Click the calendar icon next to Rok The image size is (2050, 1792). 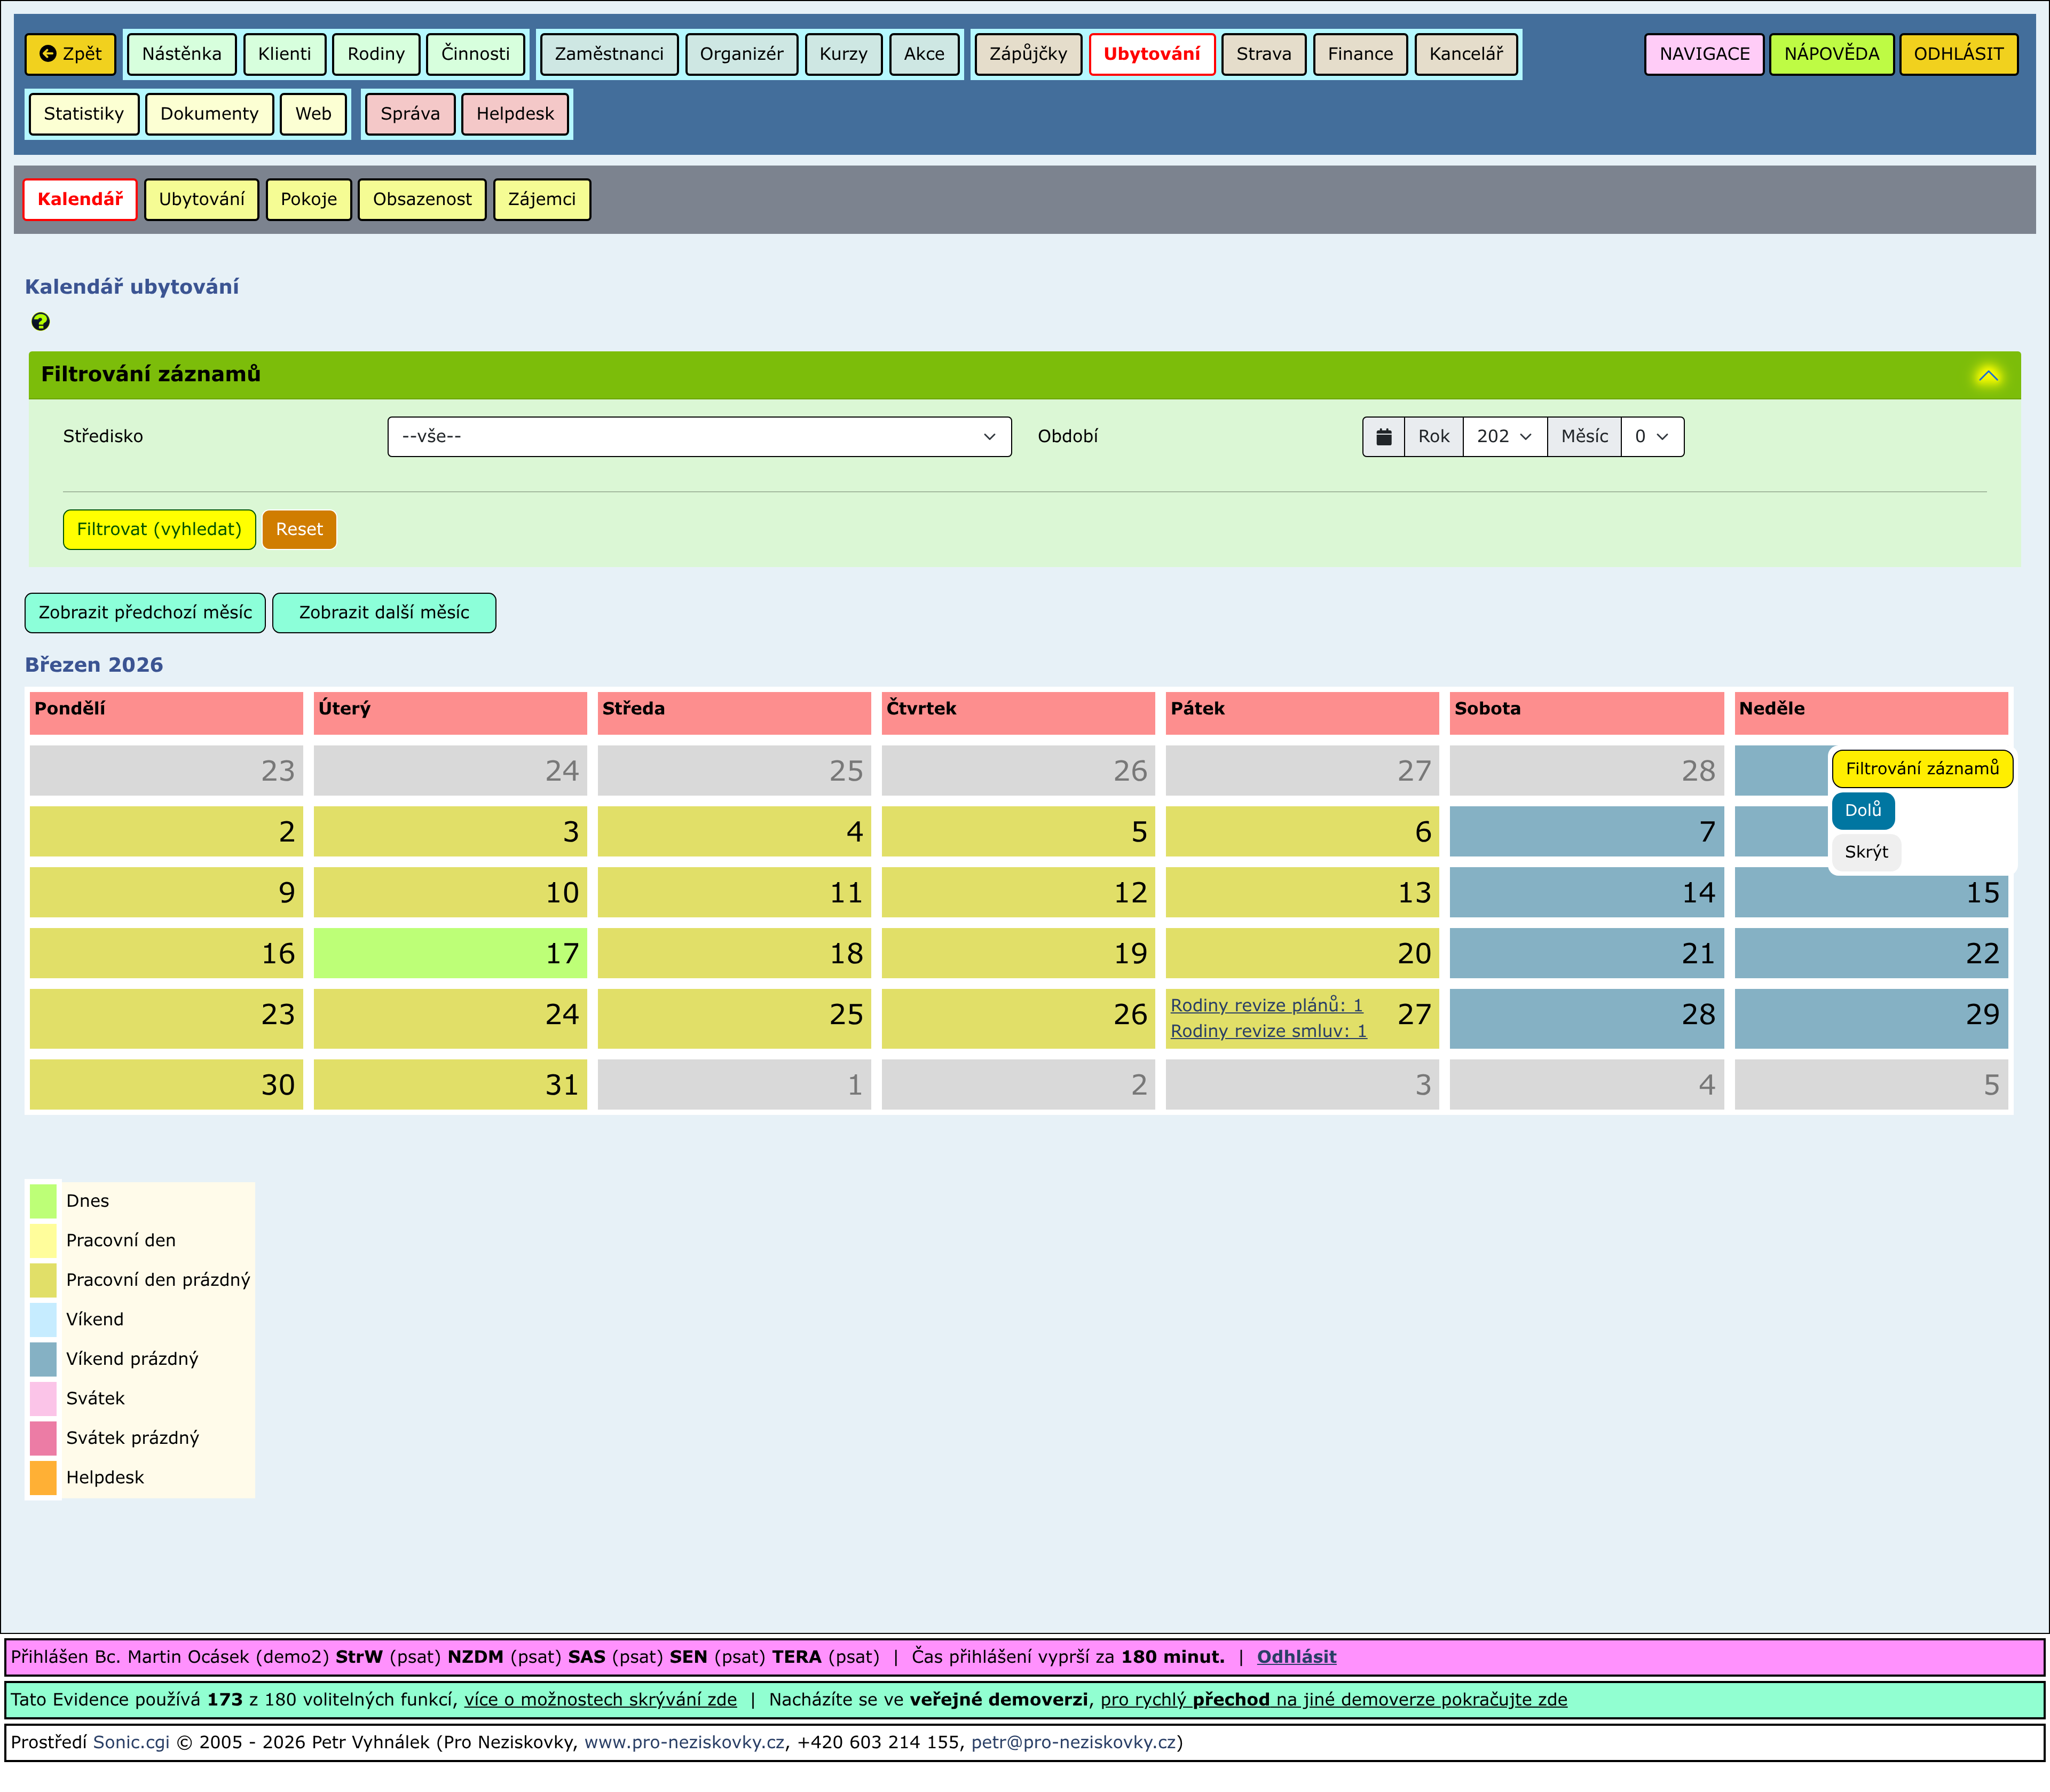[1383, 437]
